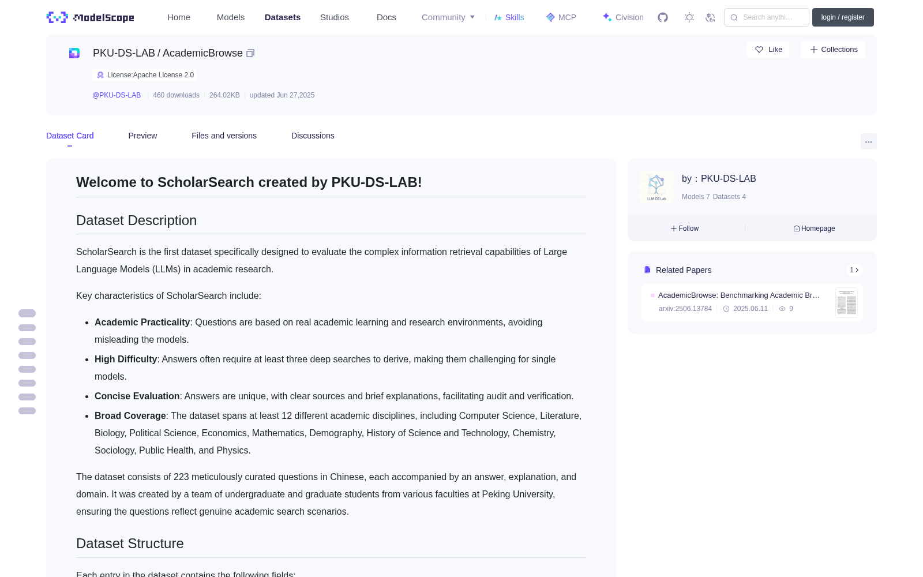923x577 pixels.
Task: Switch site language with the translate icon
Action: (x=710, y=17)
